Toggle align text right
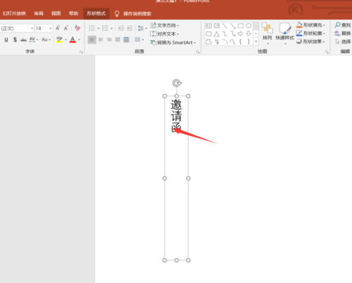Viewport: 352px width, 283px height. [x=109, y=39]
